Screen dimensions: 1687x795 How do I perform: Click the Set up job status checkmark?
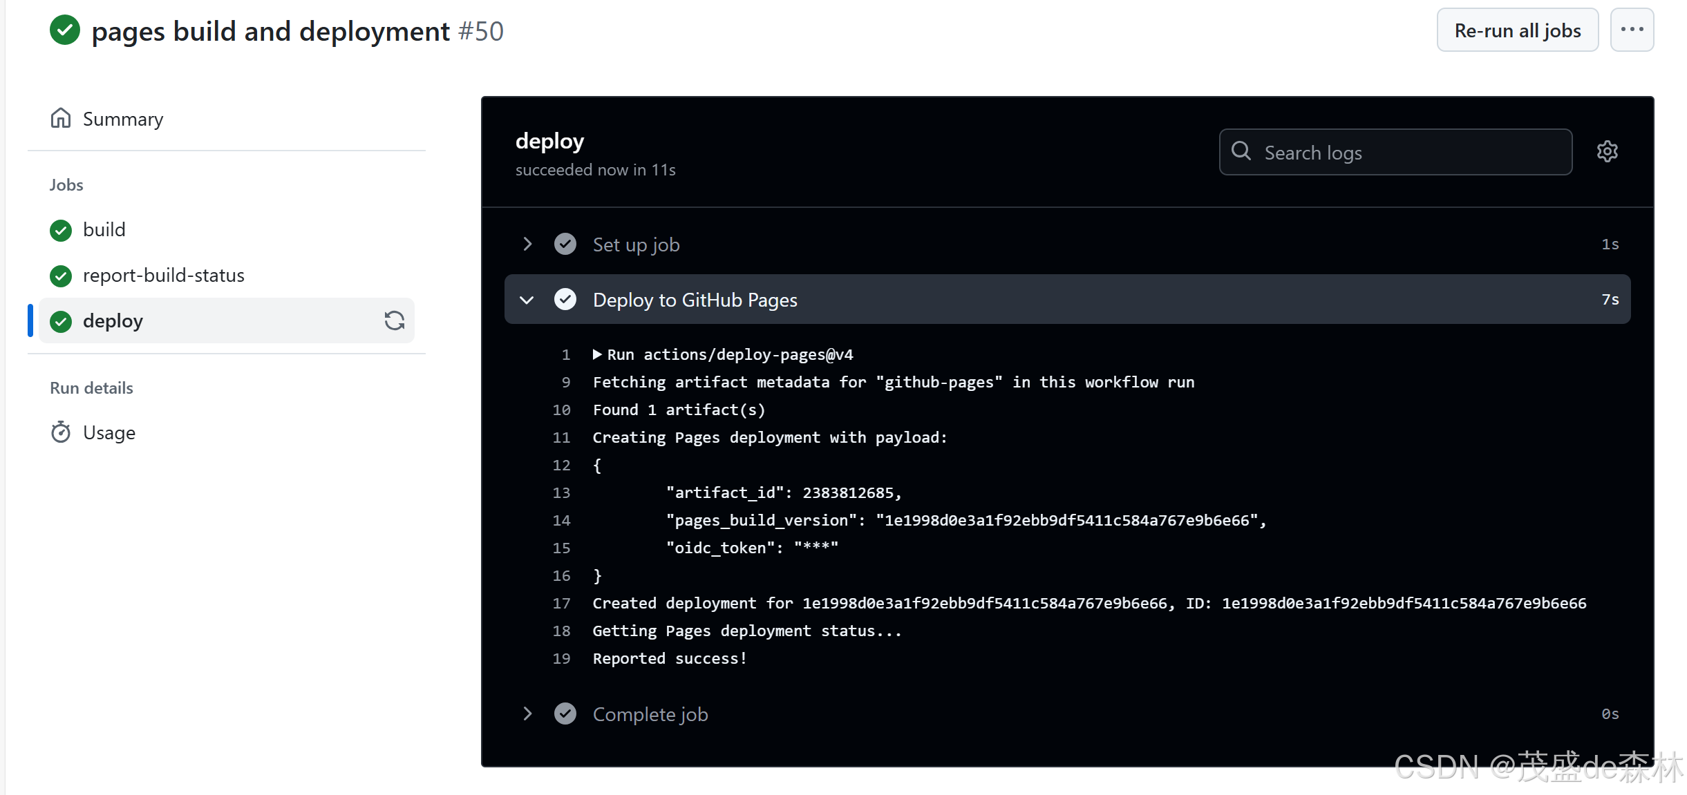(565, 244)
